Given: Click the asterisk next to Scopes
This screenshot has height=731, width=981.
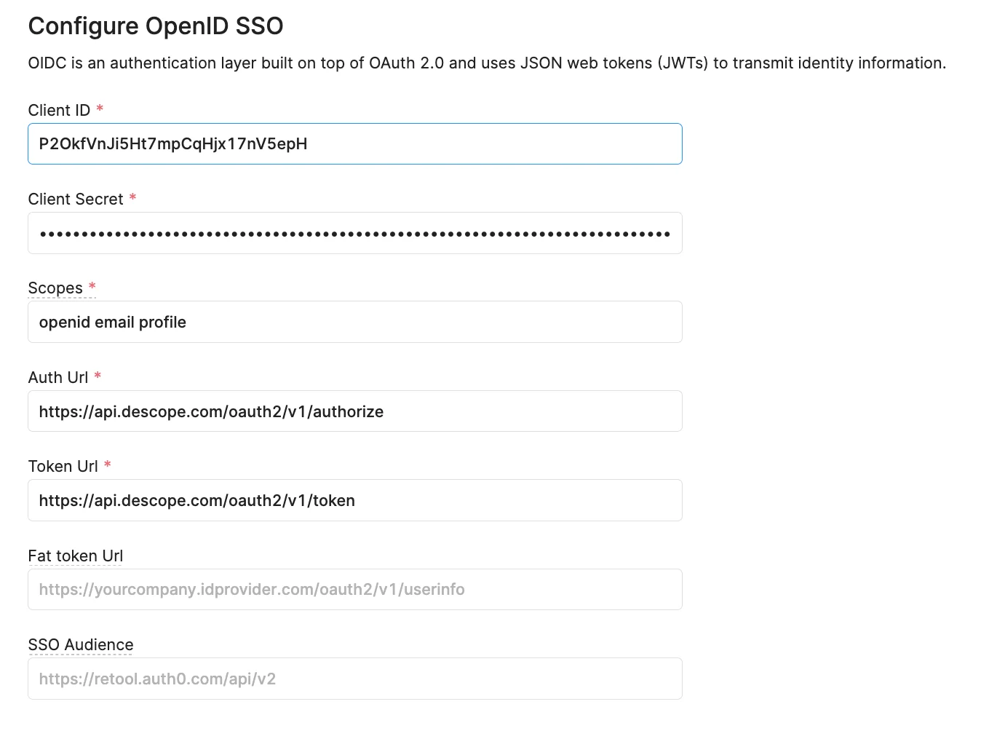Looking at the screenshot, I should (92, 286).
